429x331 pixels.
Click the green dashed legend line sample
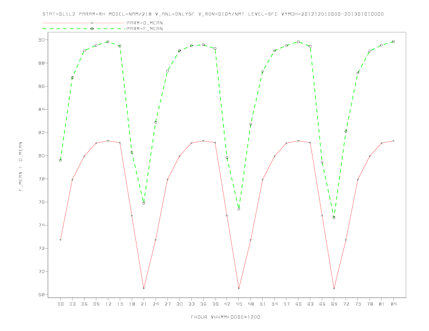pyautogui.click(x=84, y=29)
